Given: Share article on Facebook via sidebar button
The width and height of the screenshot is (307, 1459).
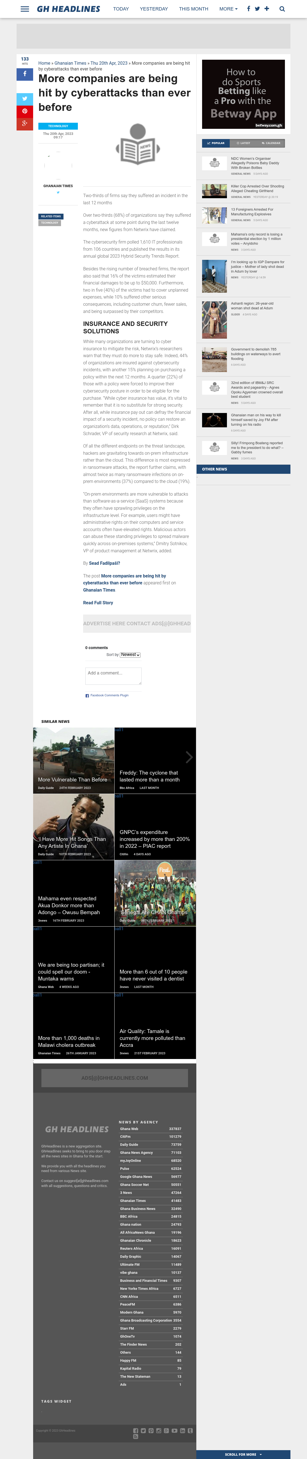Looking at the screenshot, I should pyautogui.click(x=25, y=74).
